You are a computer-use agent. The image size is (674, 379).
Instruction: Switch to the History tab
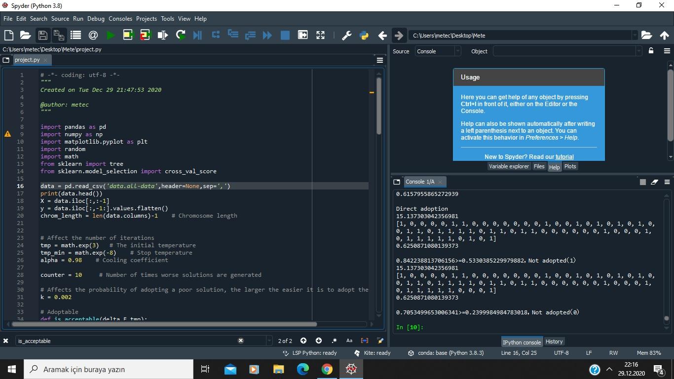point(554,341)
